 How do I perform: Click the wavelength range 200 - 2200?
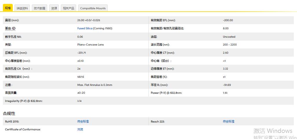[230, 45]
